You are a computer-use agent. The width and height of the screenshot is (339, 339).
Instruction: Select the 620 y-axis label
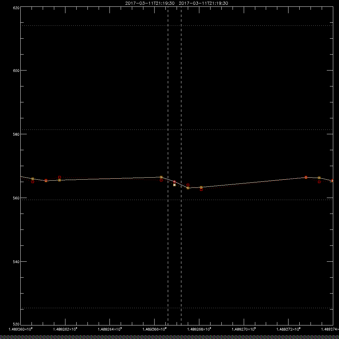tap(16, 7)
